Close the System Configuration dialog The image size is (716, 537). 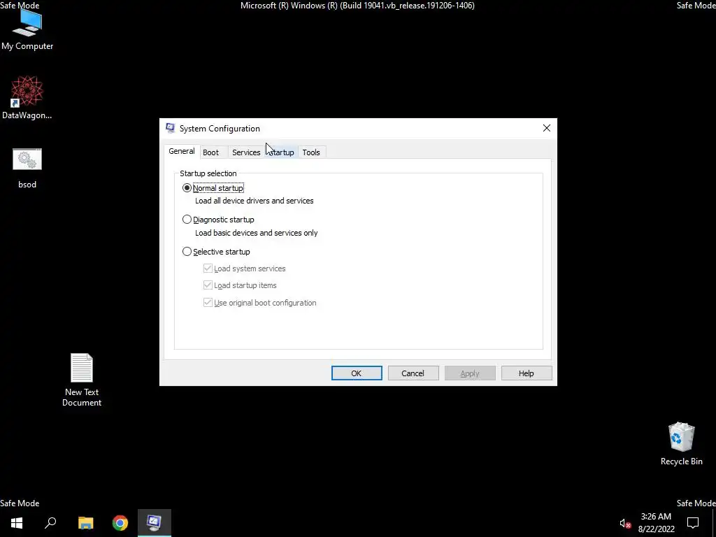tap(547, 129)
